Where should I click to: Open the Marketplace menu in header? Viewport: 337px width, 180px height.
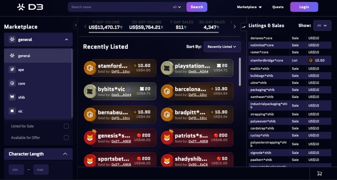point(249,7)
